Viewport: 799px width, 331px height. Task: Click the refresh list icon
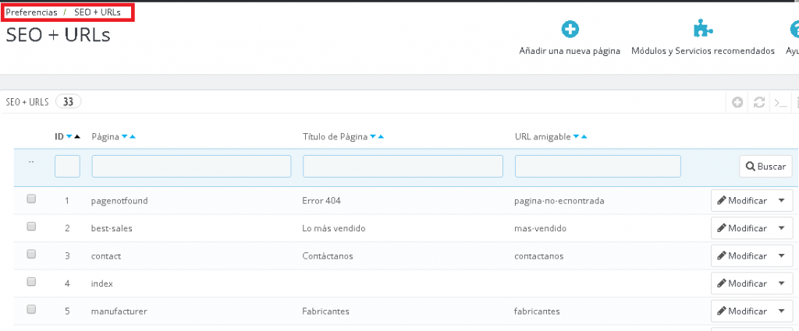tap(758, 103)
